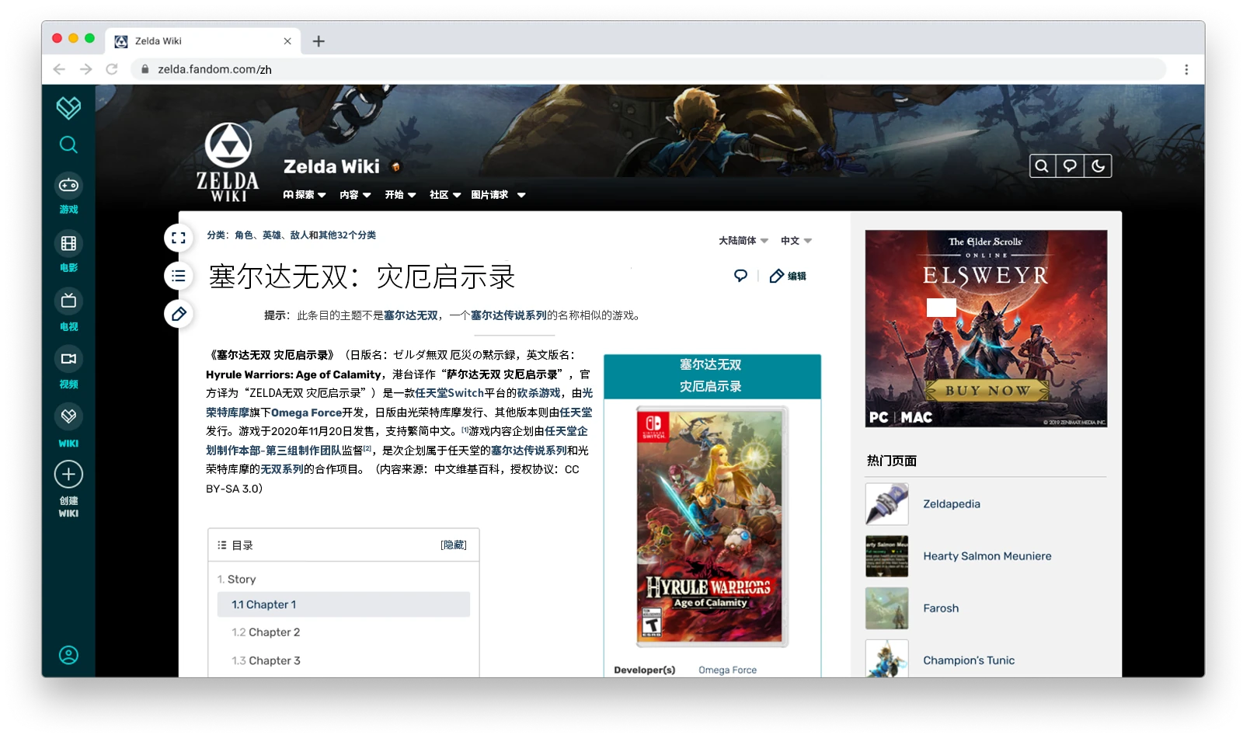Open the 视频 (video) section icon

click(68, 359)
